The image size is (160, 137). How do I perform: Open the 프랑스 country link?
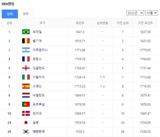pyautogui.click(x=37, y=59)
